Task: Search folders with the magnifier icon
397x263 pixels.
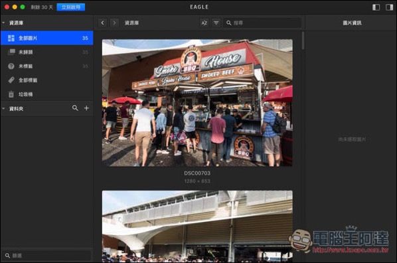Action: [x=75, y=108]
